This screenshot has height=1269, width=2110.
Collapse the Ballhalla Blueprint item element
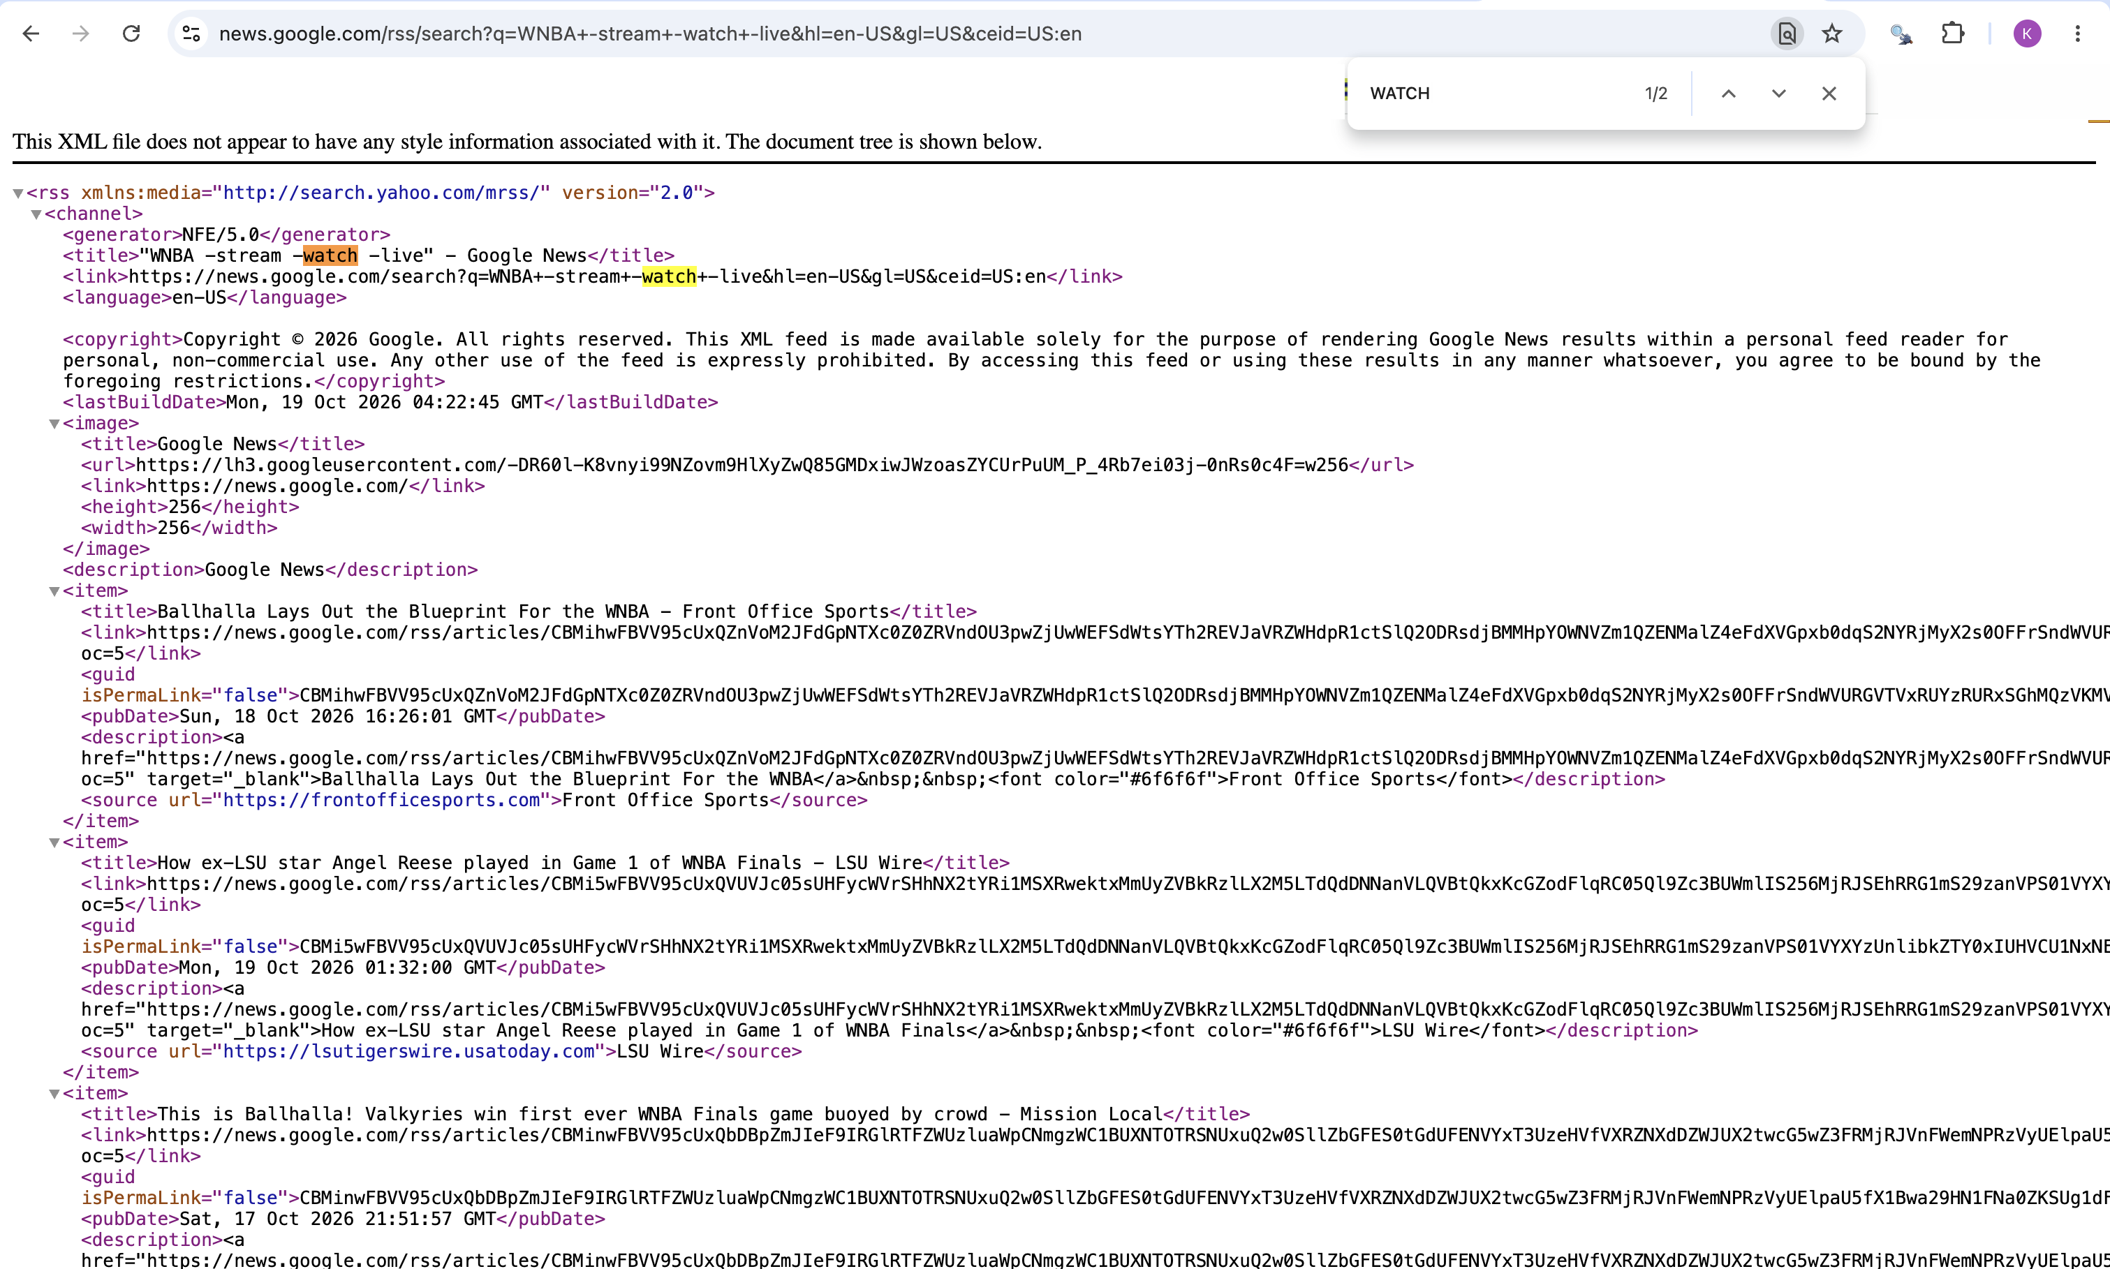click(54, 592)
